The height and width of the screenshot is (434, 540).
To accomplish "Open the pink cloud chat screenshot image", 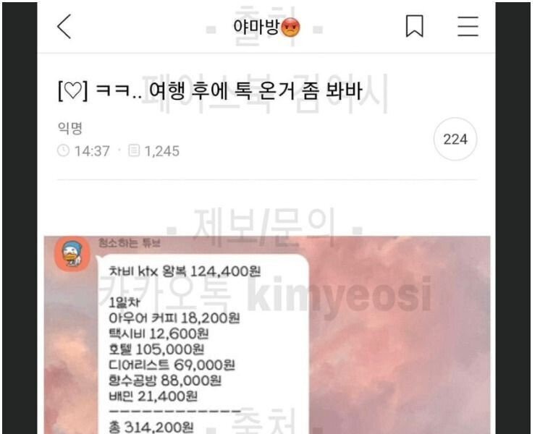I will 267,335.
